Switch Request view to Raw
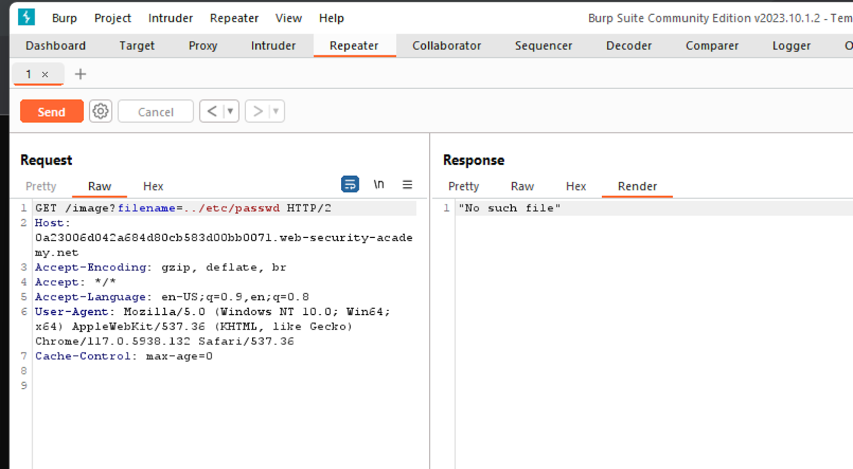 coord(100,186)
